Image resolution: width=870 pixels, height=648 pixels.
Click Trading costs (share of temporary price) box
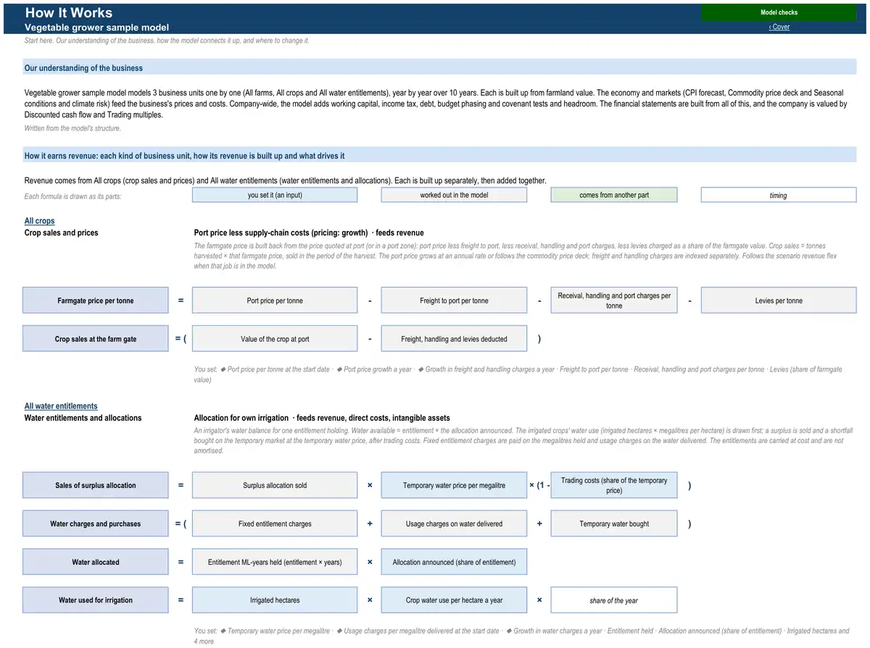(614, 485)
